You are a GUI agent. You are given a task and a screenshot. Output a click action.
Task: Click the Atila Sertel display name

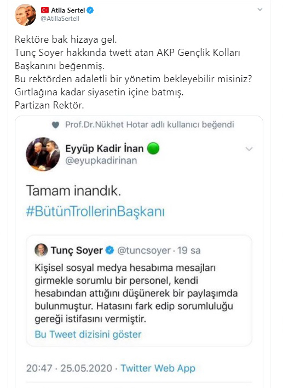pos(68,10)
